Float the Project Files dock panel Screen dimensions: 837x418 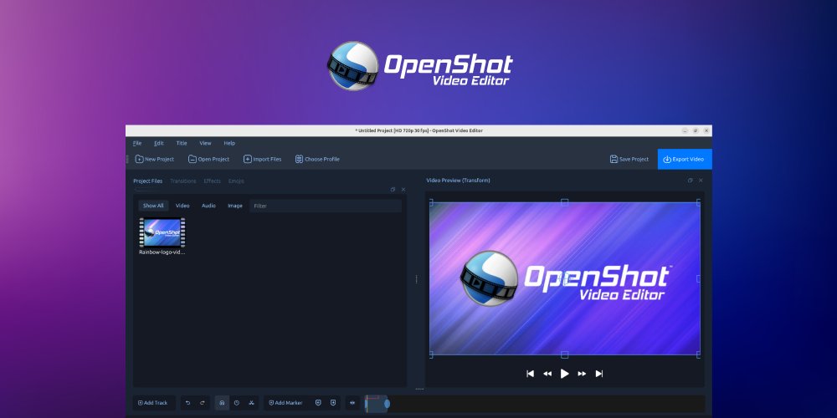(393, 189)
